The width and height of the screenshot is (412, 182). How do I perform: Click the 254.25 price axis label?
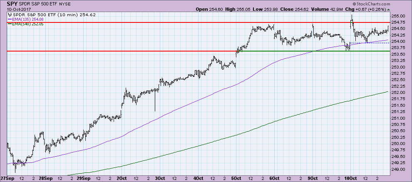pyautogui.click(x=399, y=35)
